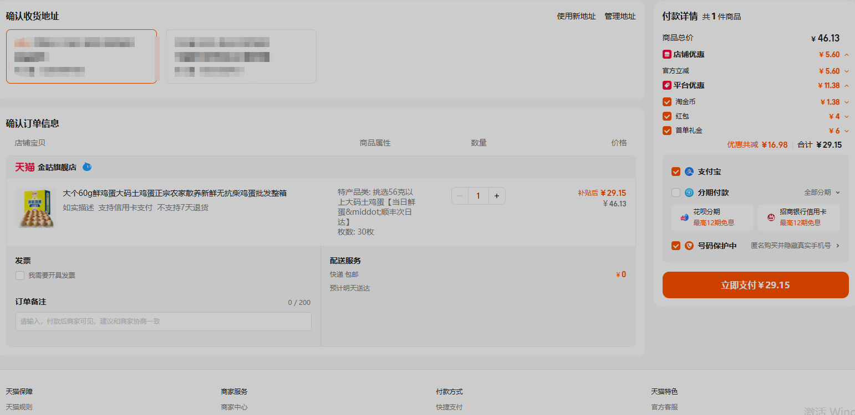Click the Alipay icon beside 支付宝
Viewport: 855px width, 415px height.
click(x=689, y=172)
